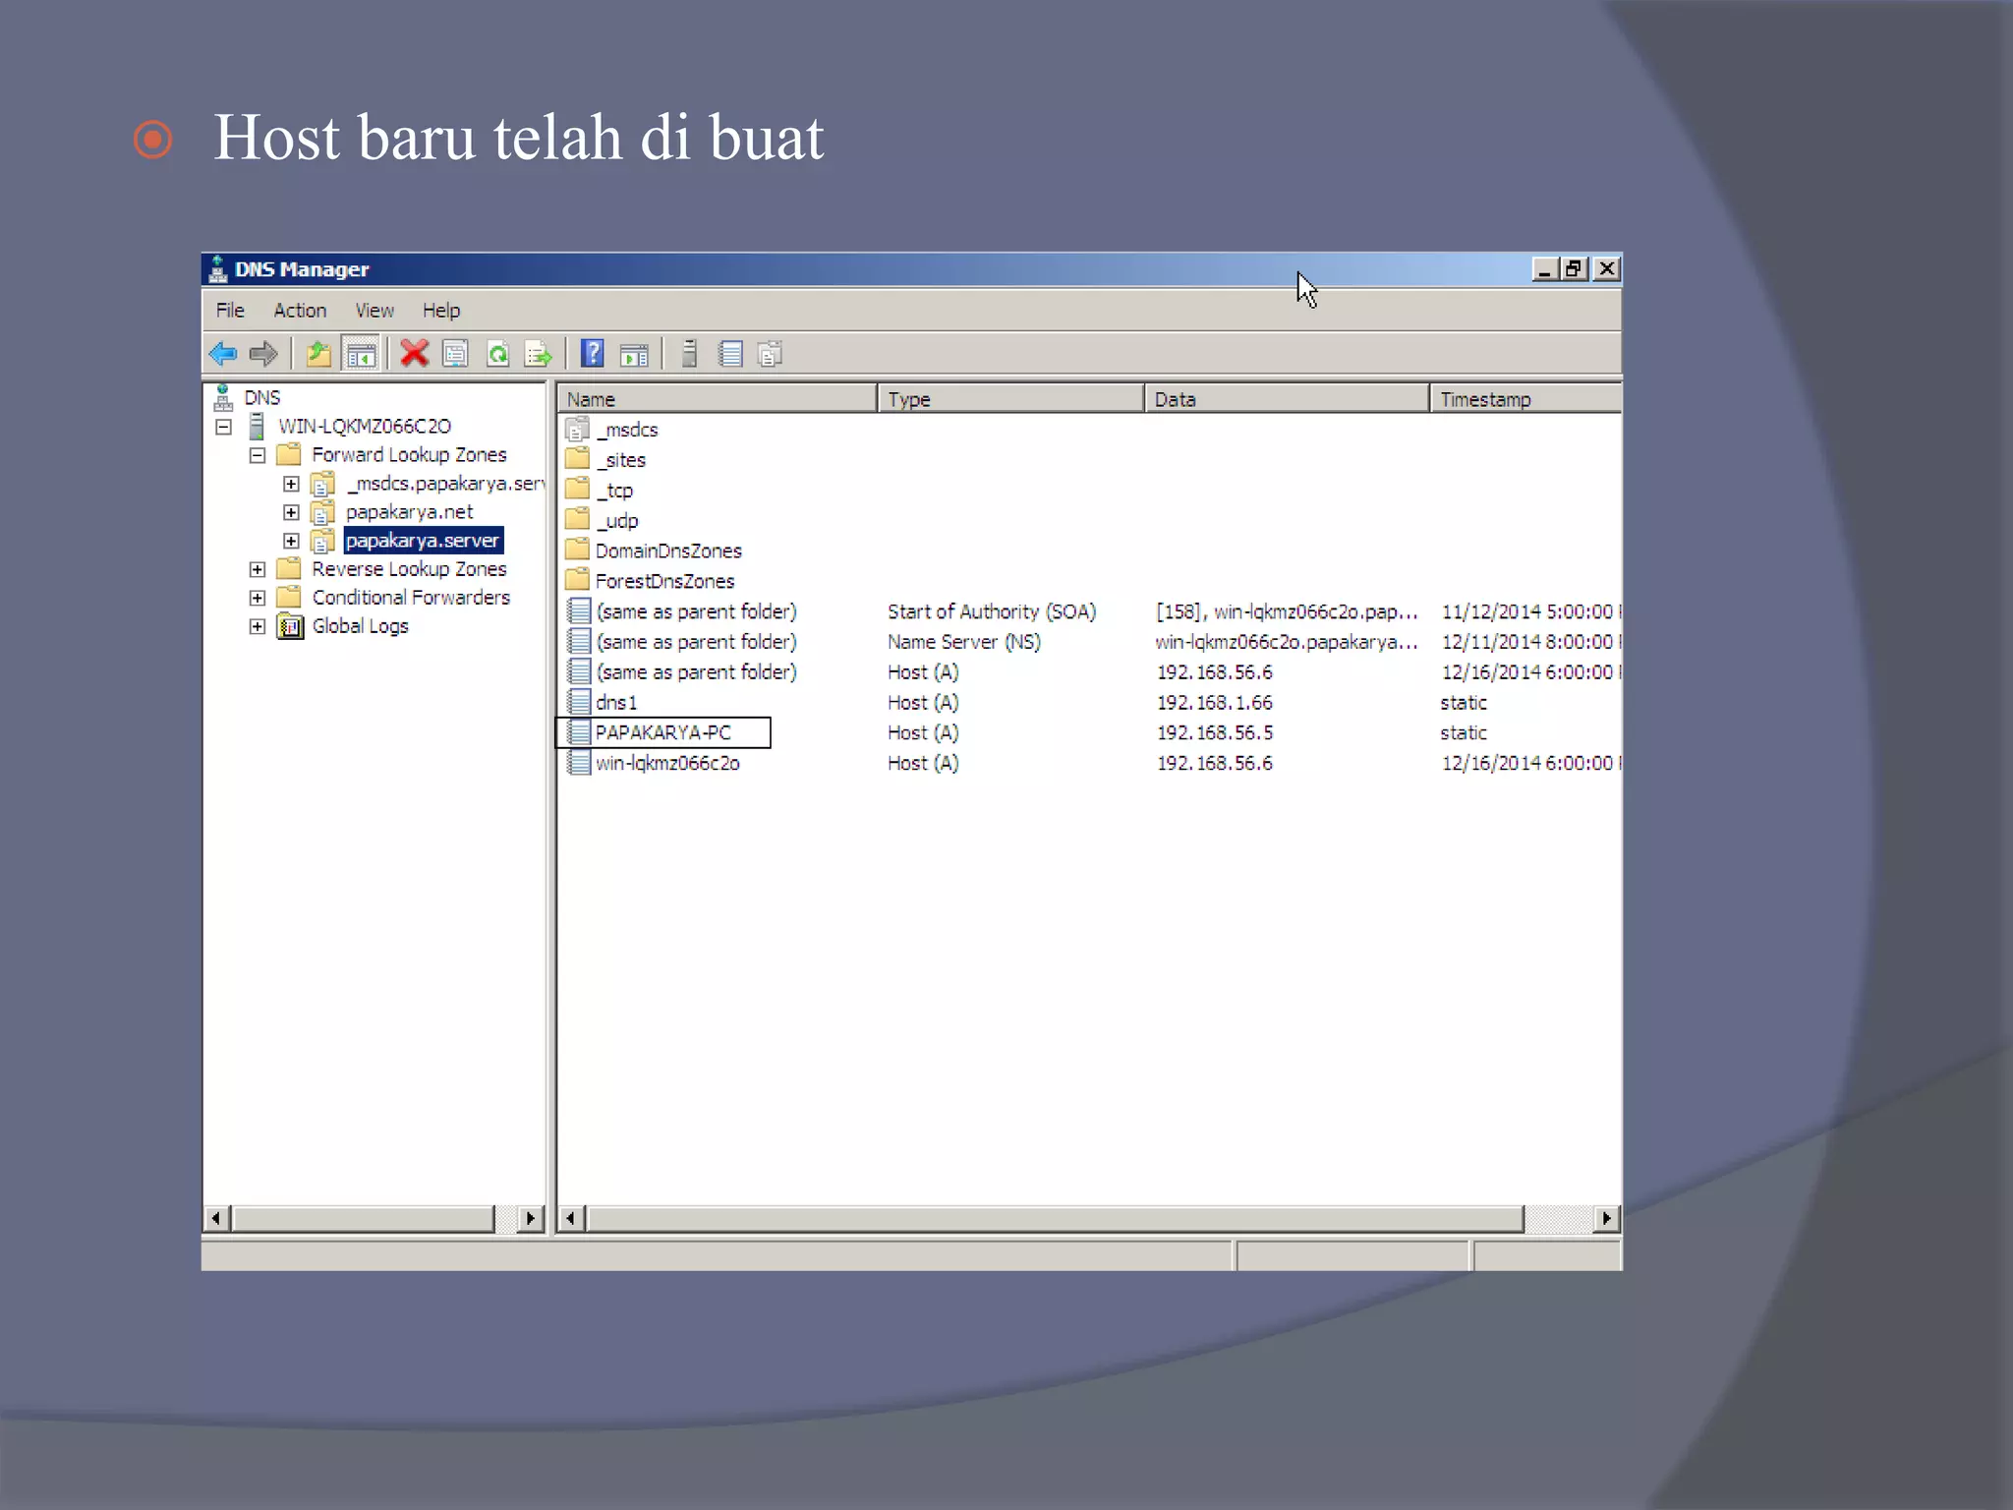Sort by the Name column header
The width and height of the screenshot is (2013, 1510).
(718, 399)
